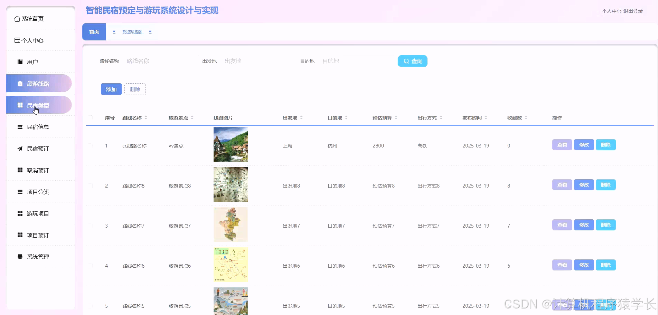Sort by 发布时间 using its column arrows
The image size is (658, 315).
tap(487, 117)
